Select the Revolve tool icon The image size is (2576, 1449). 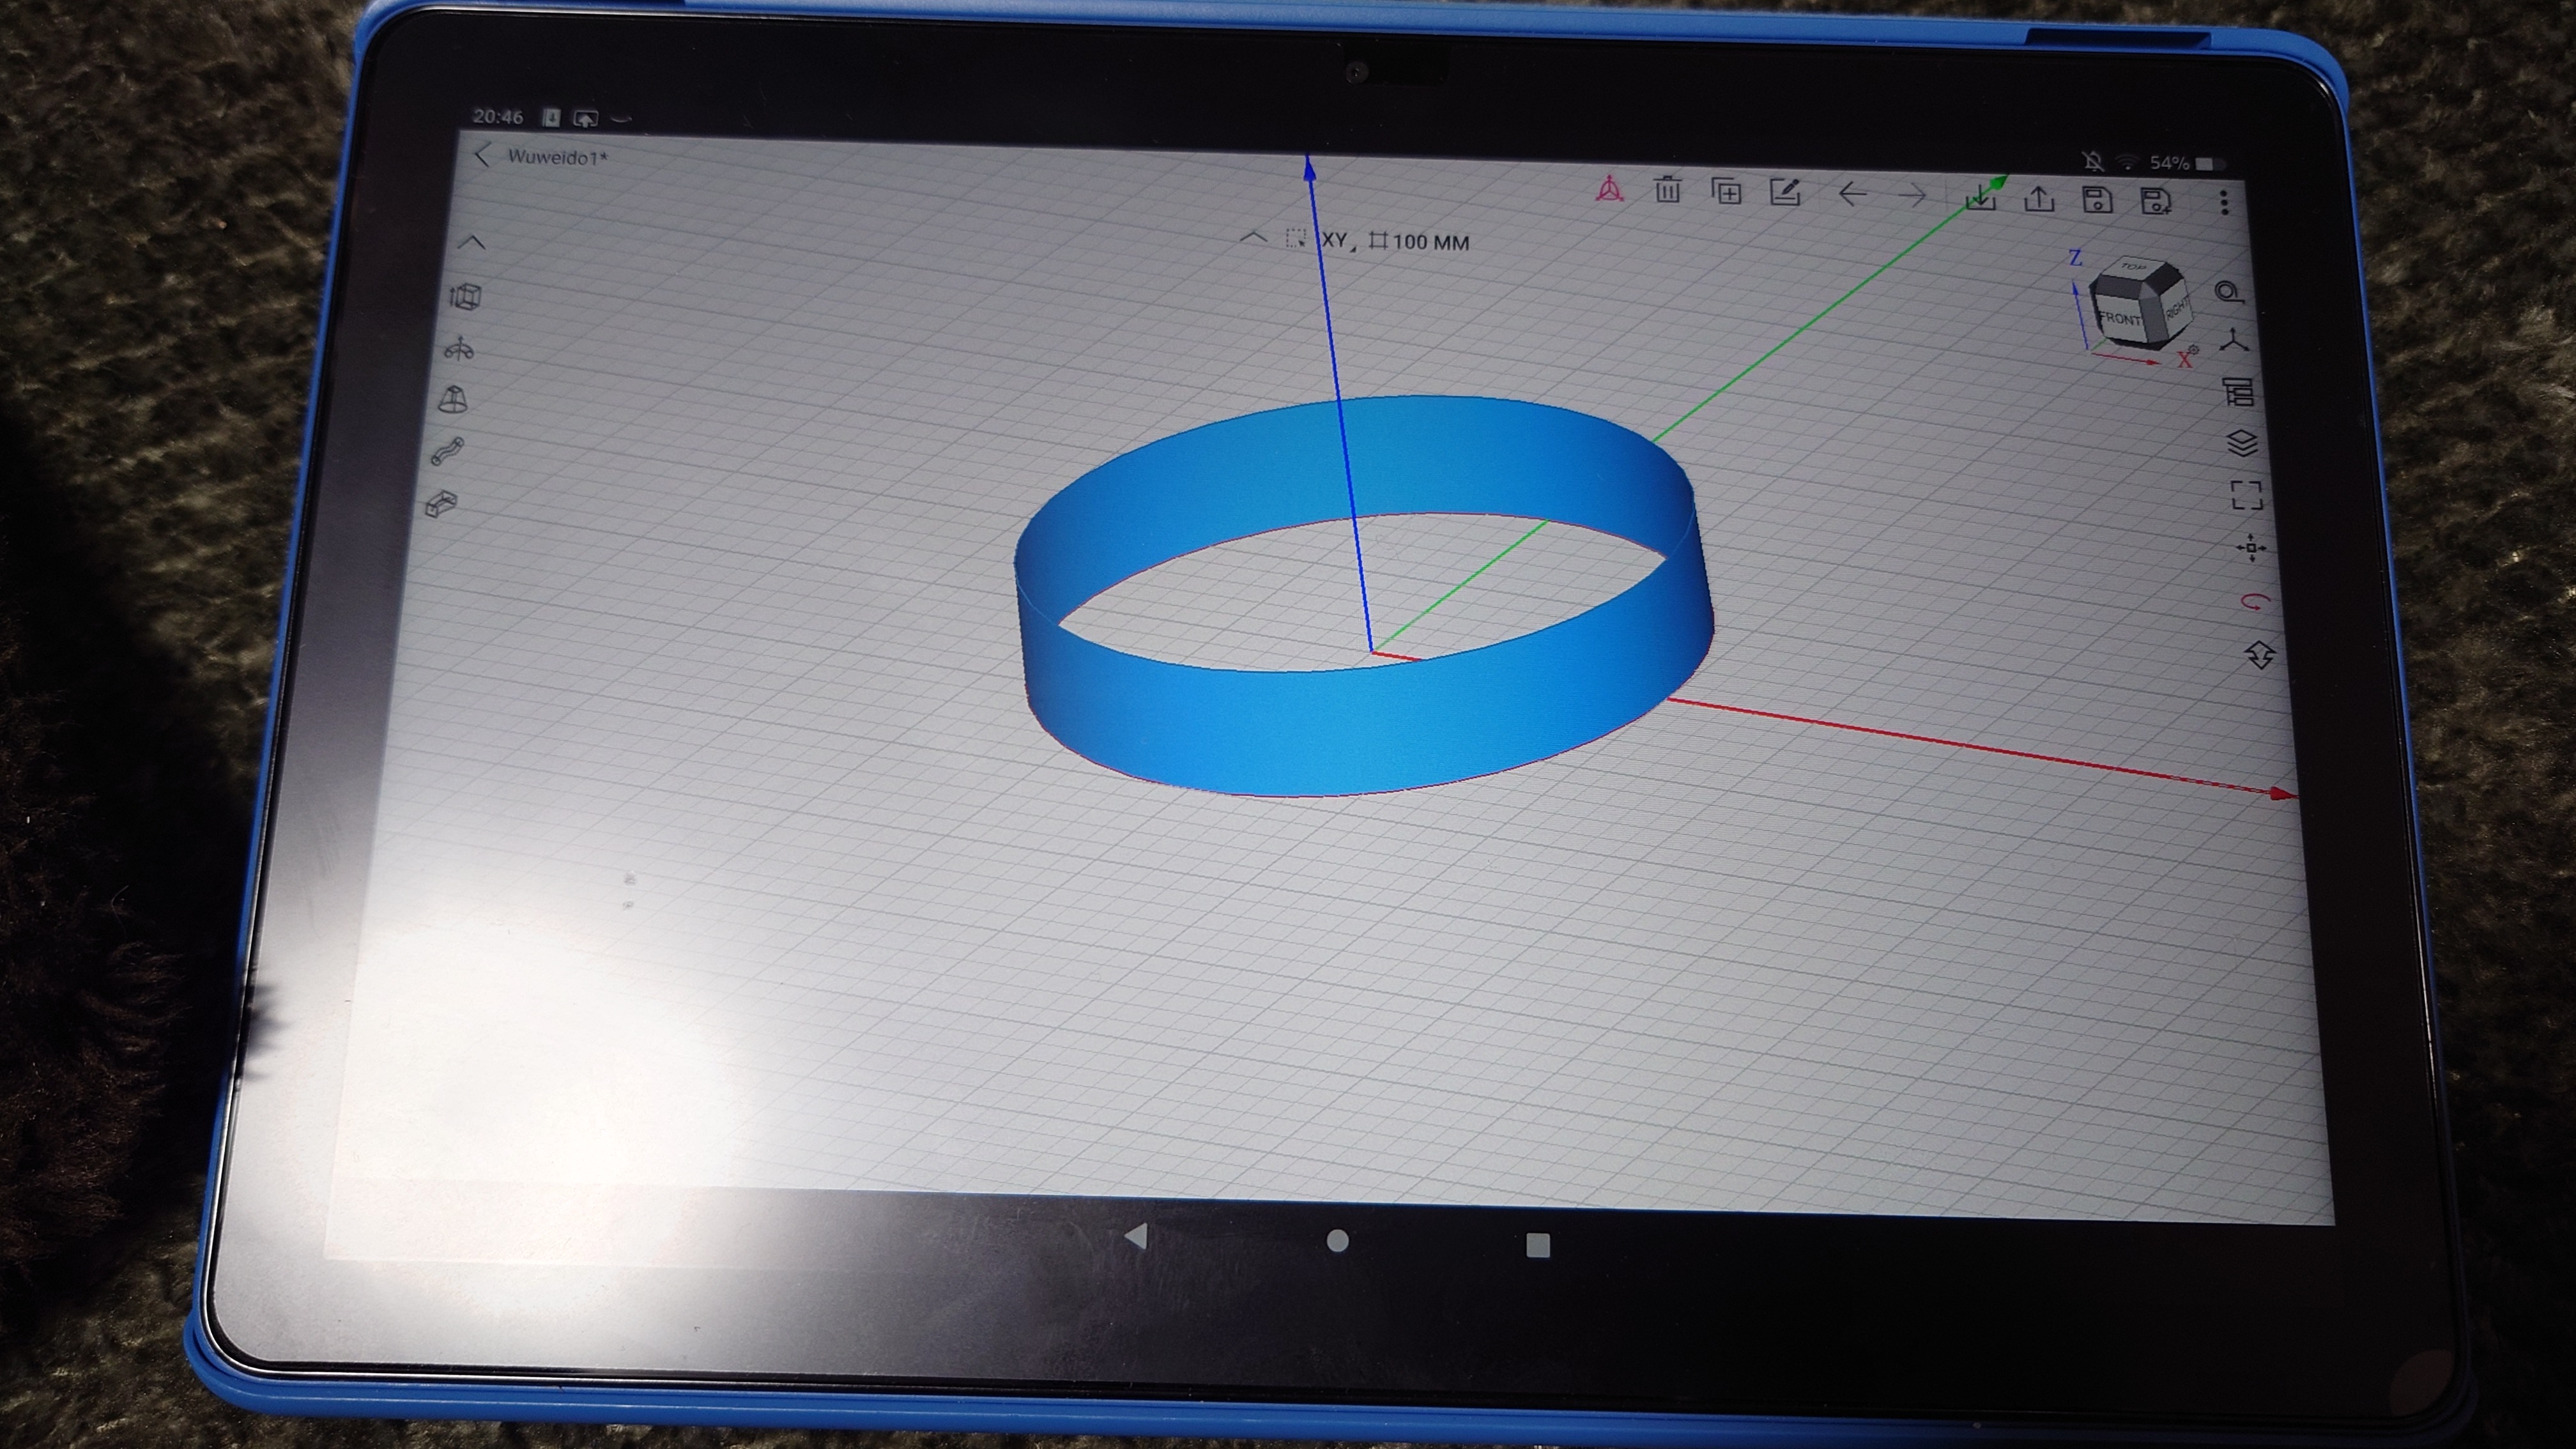point(459,349)
